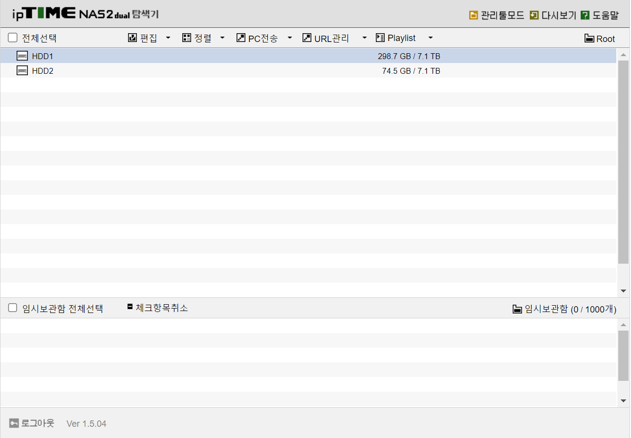
Task: Click the HDD2 drive icon
Action: tap(22, 70)
